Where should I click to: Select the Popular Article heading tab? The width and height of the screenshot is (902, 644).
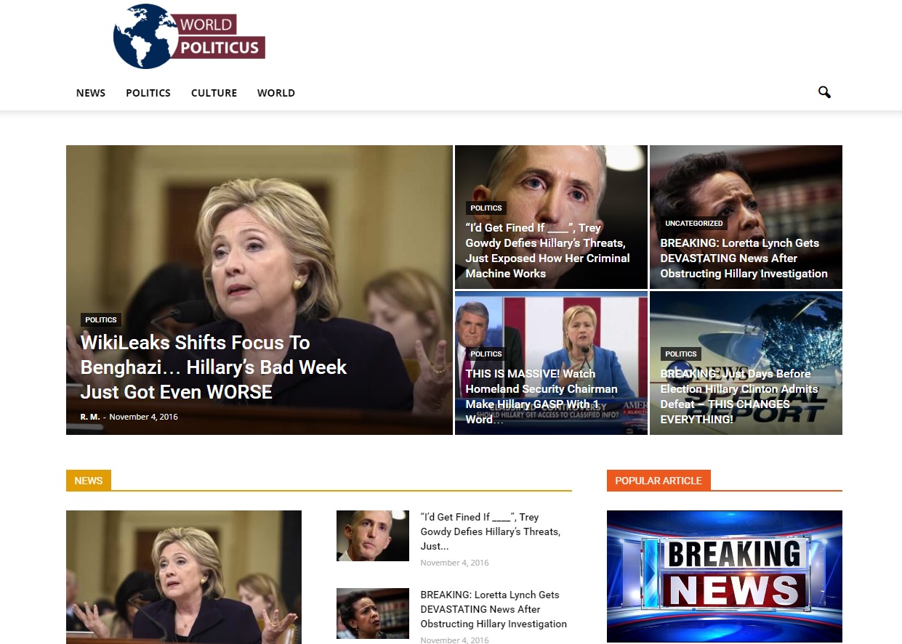658,481
